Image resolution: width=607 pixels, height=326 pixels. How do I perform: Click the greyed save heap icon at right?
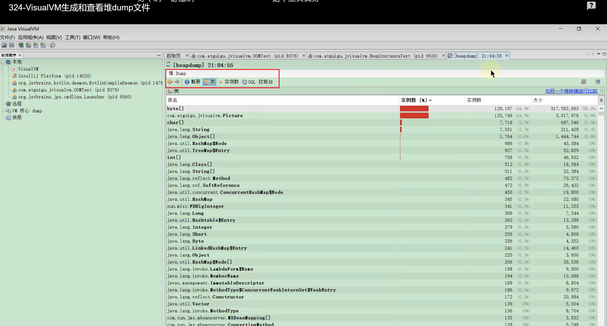pyautogui.click(x=584, y=82)
